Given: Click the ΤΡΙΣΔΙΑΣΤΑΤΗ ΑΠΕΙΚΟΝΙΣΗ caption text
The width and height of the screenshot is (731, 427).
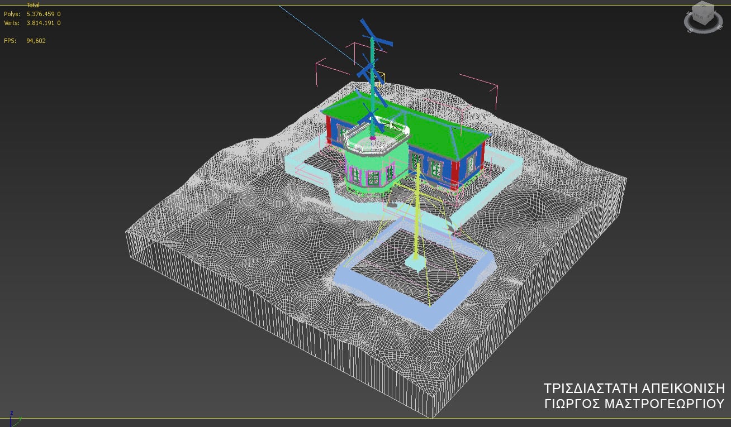Looking at the screenshot, I should [x=634, y=388].
